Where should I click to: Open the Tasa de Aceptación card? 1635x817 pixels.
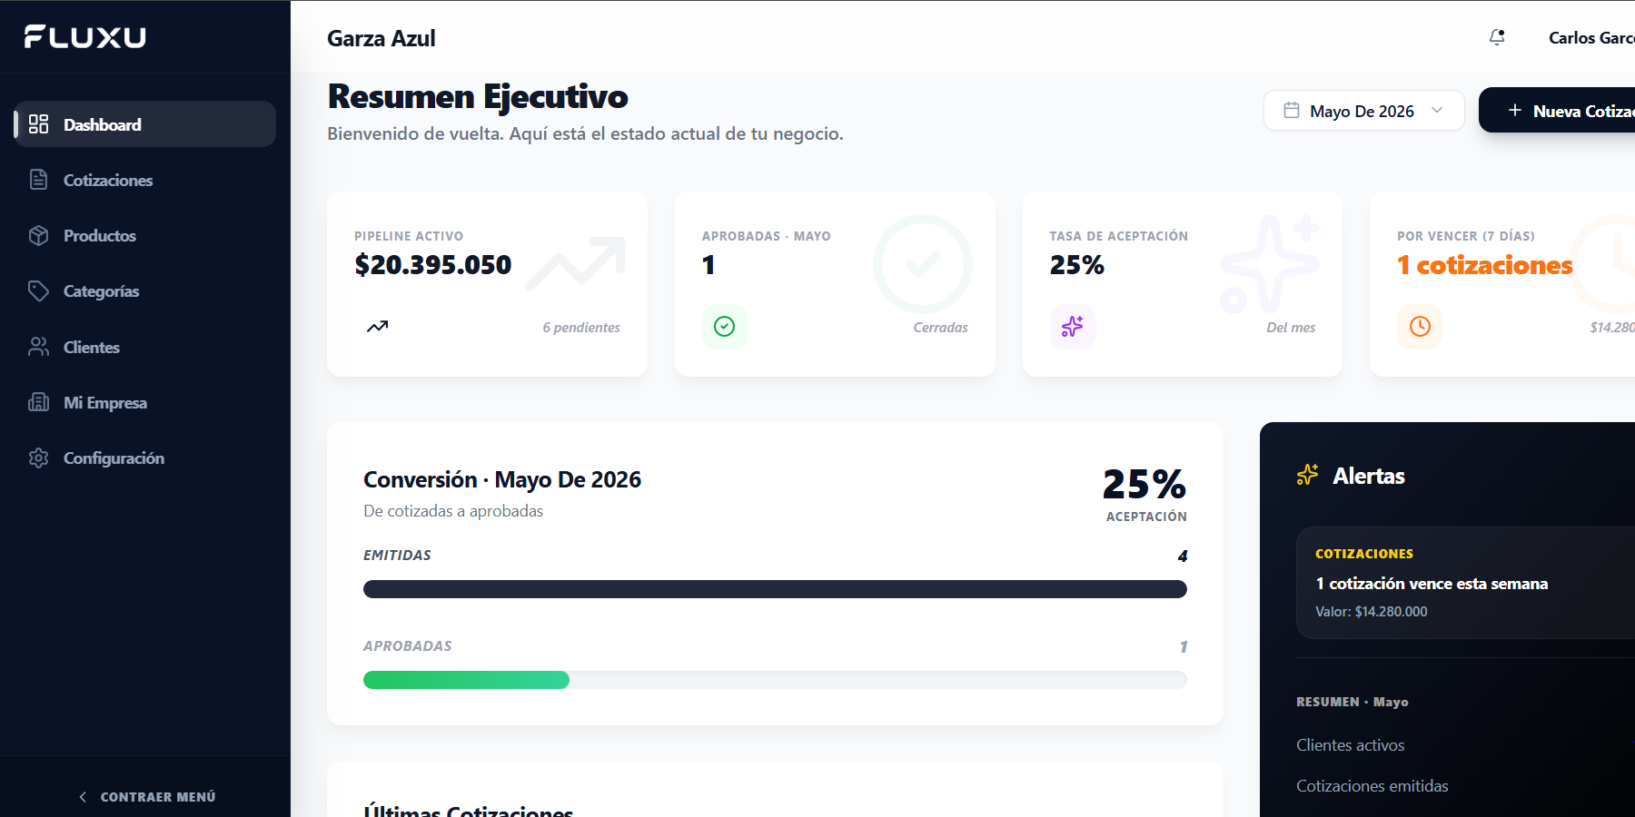tap(1183, 283)
